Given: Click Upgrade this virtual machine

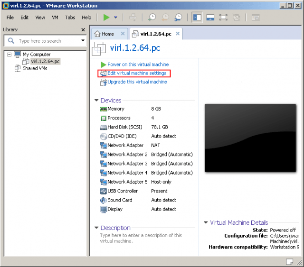Looking at the screenshot, I should [137, 82].
